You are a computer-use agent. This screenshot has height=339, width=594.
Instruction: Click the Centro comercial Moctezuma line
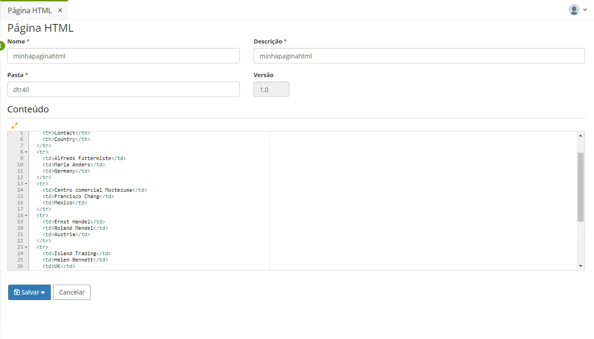[95, 190]
